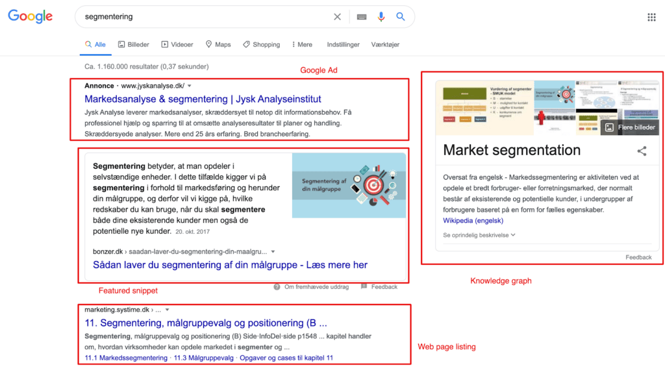The height and width of the screenshot is (372, 665).
Task: Click the featured snippet target image
Action: pos(349,186)
